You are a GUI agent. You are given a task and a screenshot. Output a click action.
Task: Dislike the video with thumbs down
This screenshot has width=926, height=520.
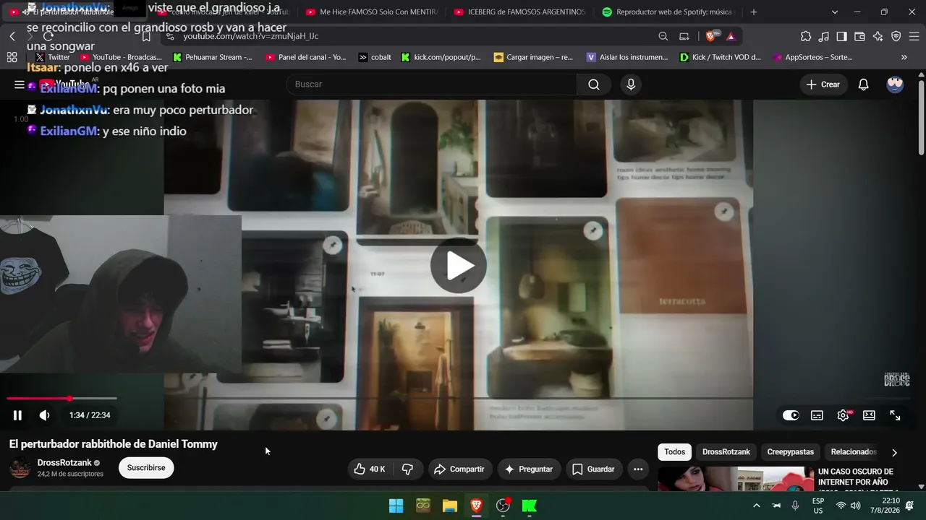407,469
